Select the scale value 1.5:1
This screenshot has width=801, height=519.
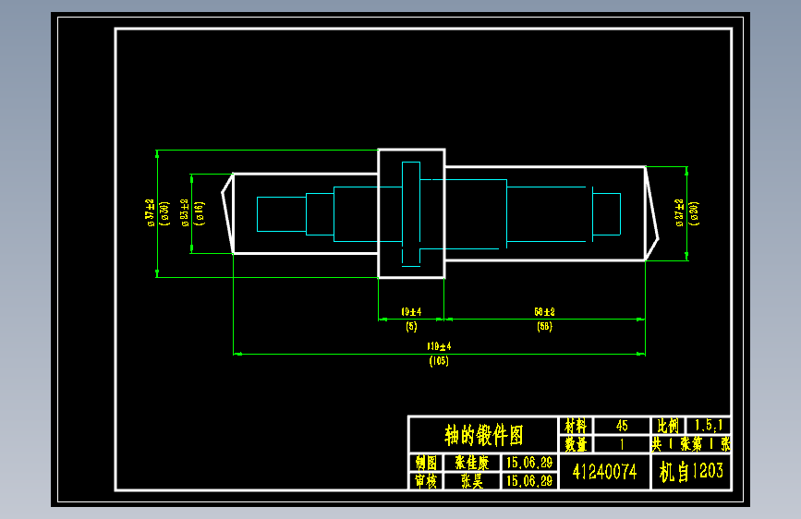point(708,425)
